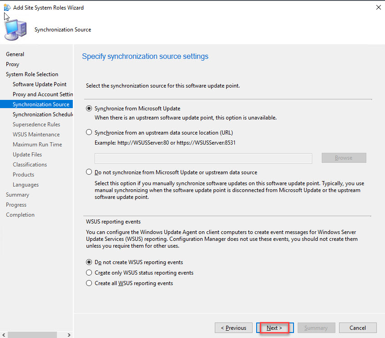Go to Proxy step in navigation

click(x=13, y=64)
